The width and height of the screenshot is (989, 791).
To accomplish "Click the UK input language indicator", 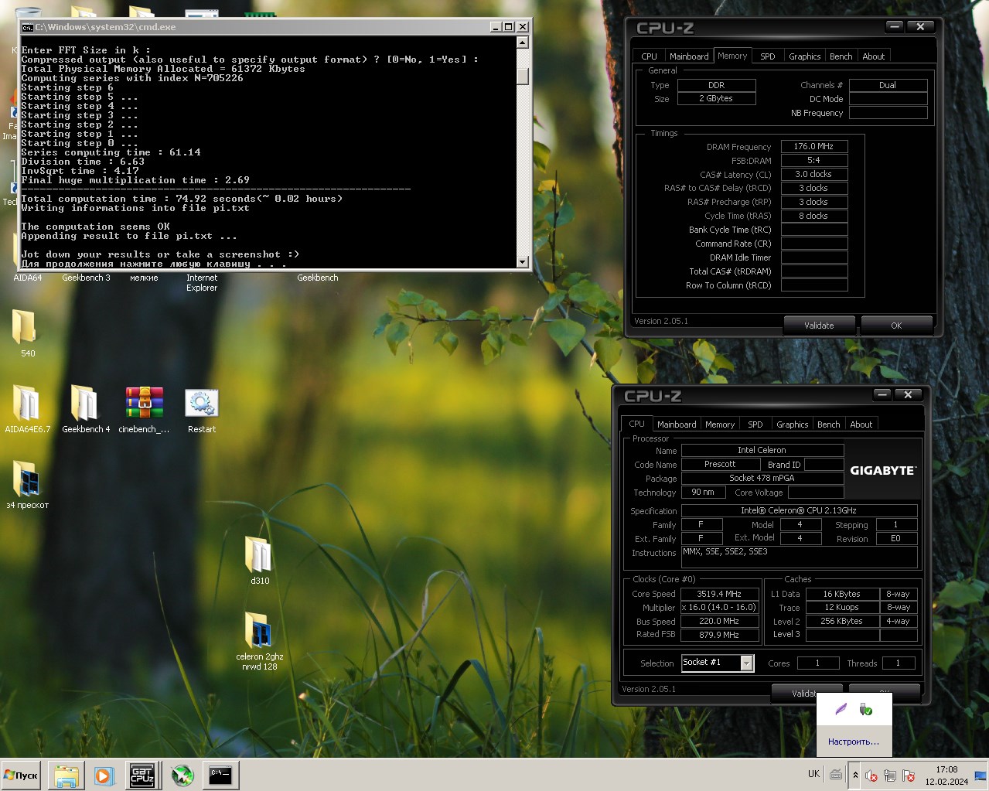I will (x=813, y=774).
